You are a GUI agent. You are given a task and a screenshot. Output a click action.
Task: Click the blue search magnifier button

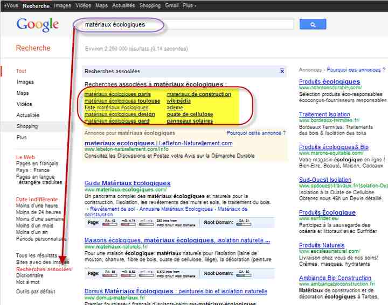click(313, 24)
